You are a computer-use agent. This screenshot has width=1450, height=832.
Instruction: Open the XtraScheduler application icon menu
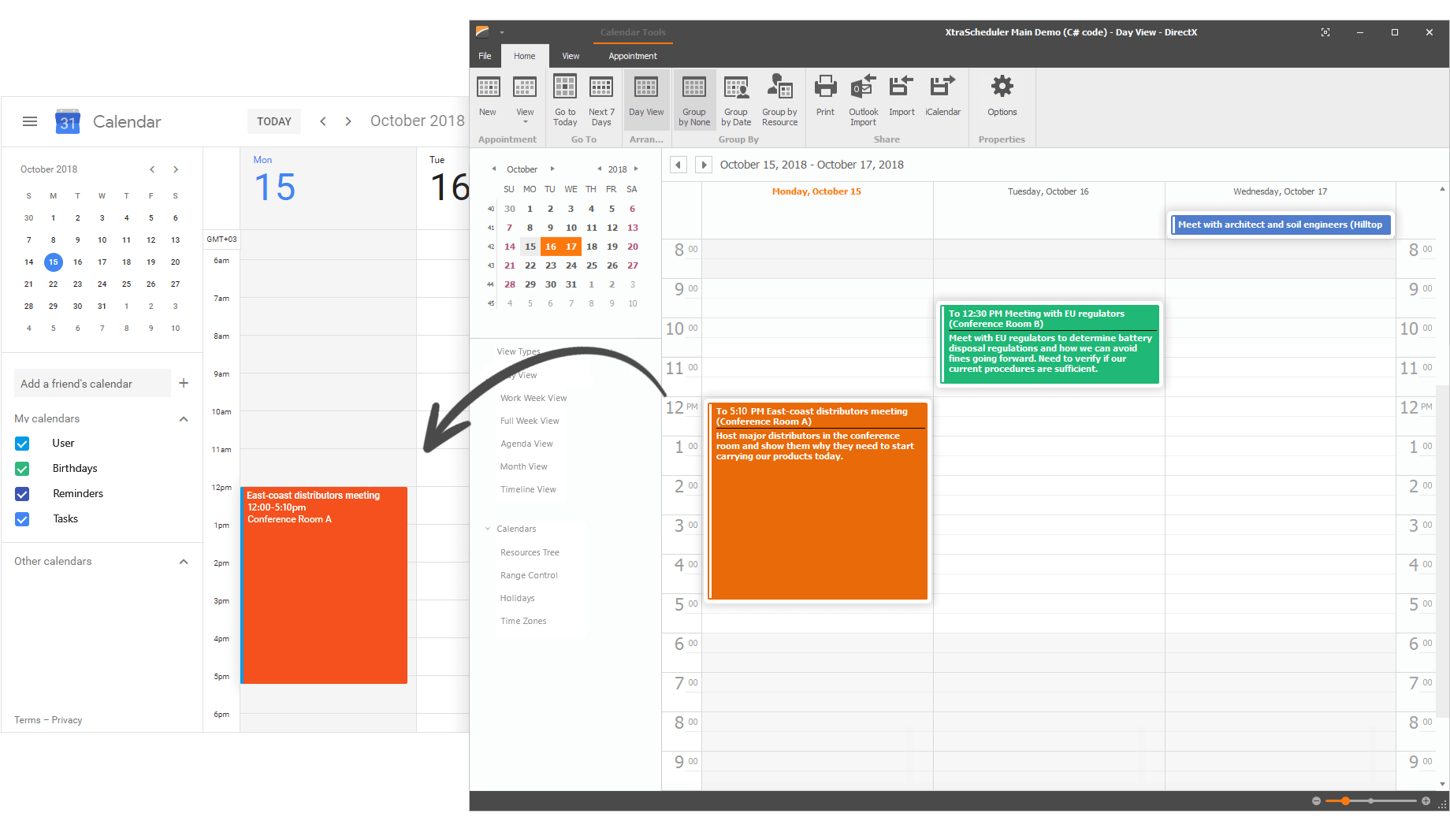[x=482, y=32]
